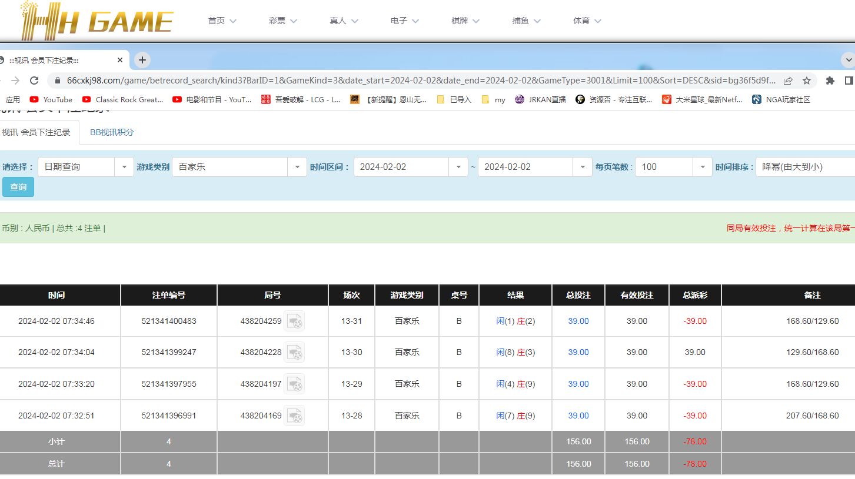The height and width of the screenshot is (479, 855).
Task: Open video replay icon for round 438204197
Action: [x=294, y=384]
